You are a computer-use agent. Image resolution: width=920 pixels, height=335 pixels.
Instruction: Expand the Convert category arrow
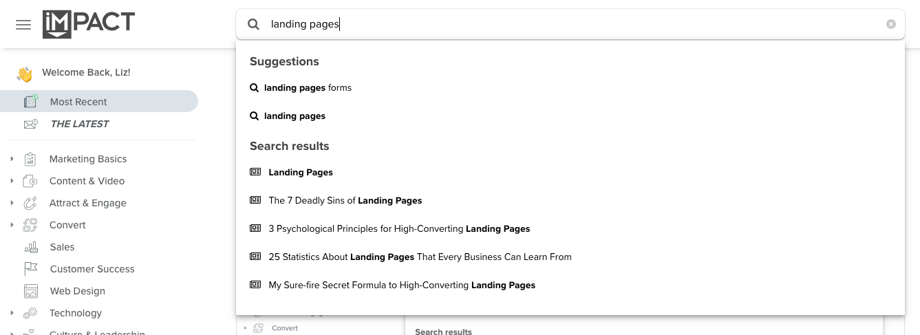pos(12,225)
